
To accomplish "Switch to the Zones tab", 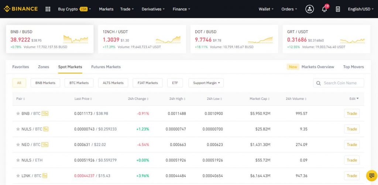I will click(x=44, y=67).
